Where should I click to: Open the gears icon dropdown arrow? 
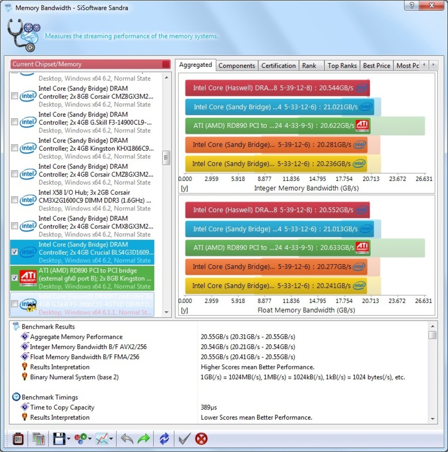pos(90,439)
